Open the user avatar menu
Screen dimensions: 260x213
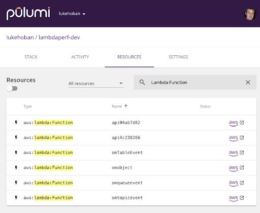[250, 14]
